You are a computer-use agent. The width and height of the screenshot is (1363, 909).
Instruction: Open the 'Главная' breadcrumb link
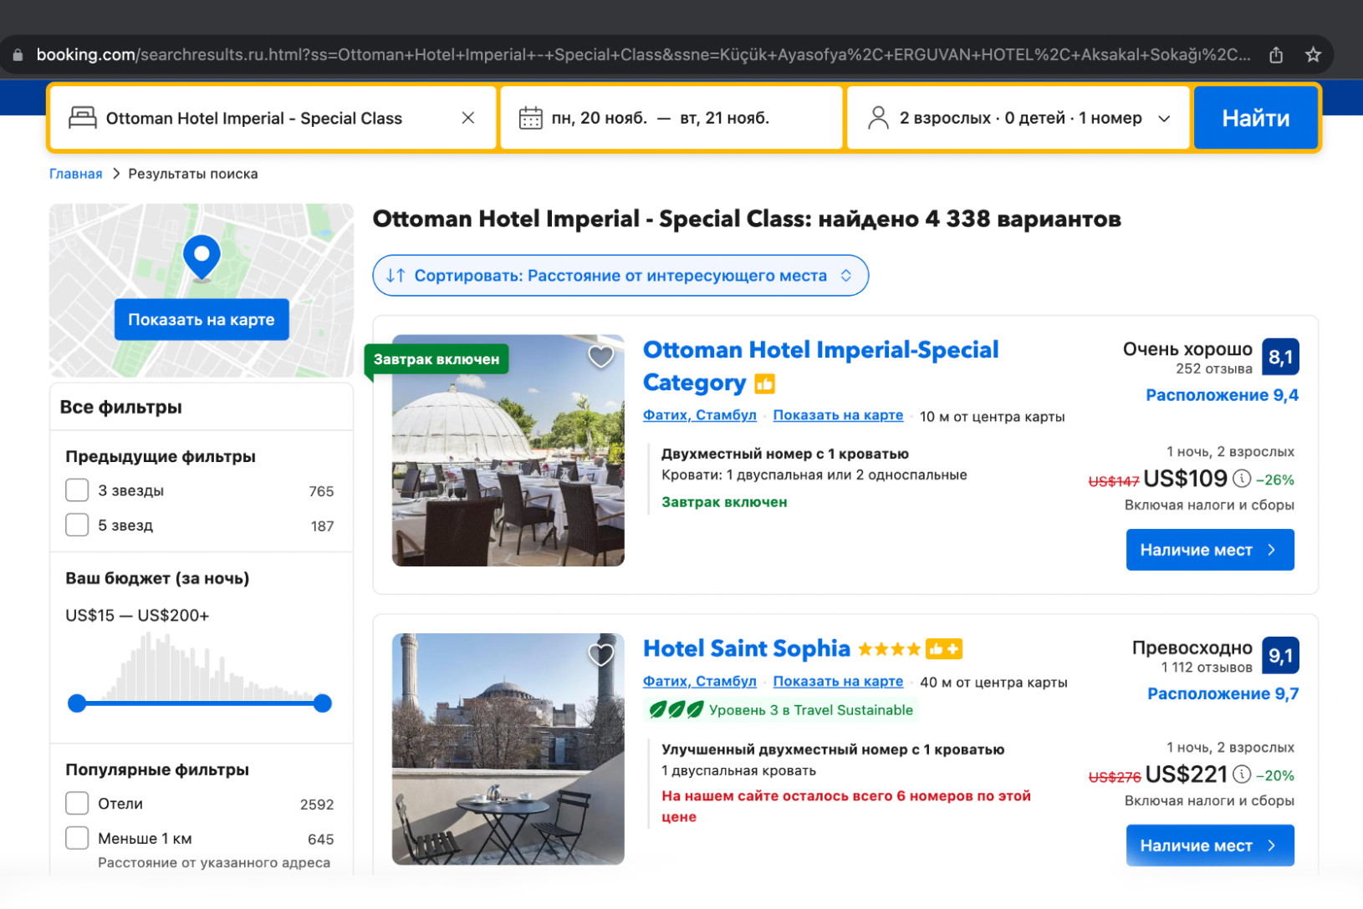point(75,174)
